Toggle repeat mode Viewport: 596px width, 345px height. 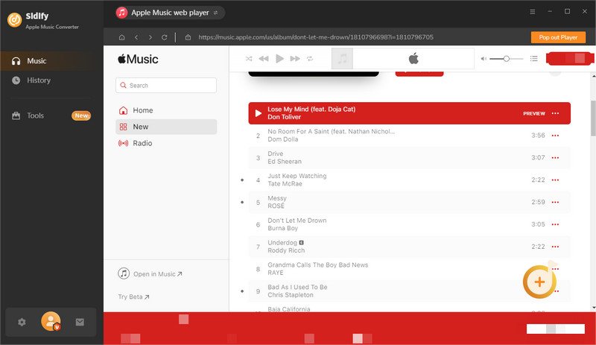click(x=310, y=59)
